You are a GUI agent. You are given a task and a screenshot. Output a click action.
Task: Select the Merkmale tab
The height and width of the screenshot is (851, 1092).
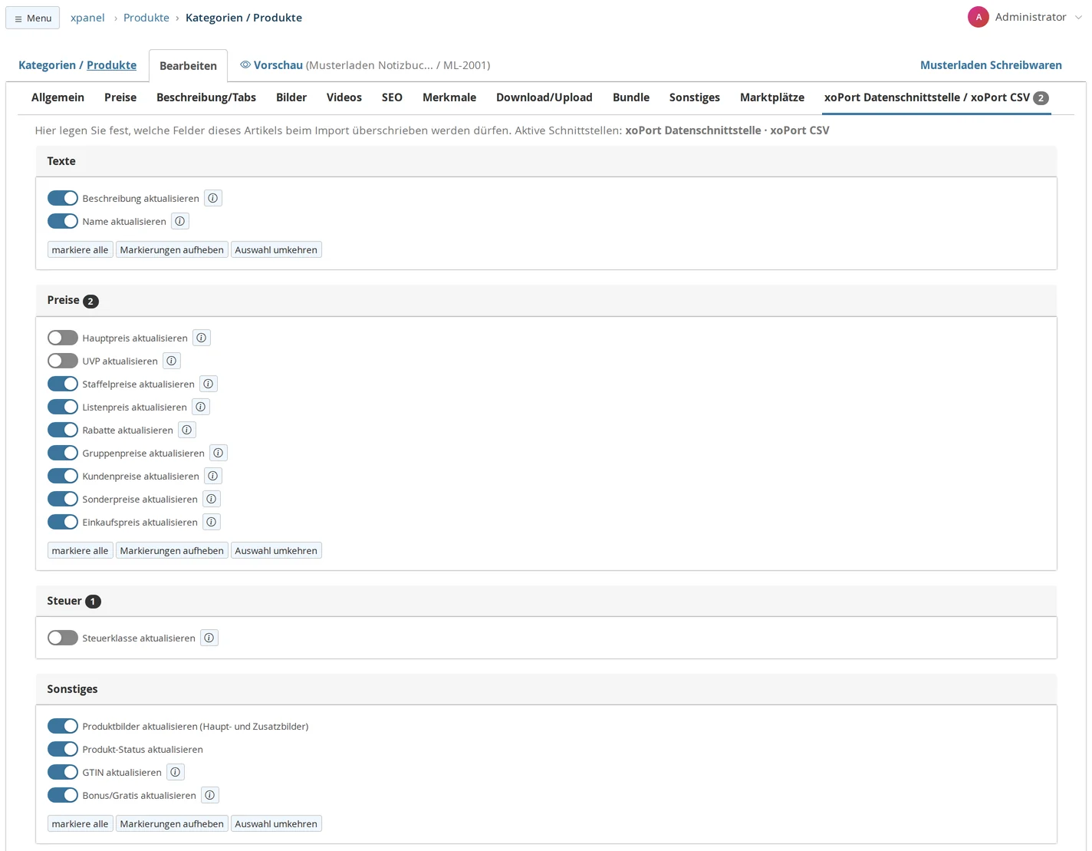pyautogui.click(x=449, y=97)
